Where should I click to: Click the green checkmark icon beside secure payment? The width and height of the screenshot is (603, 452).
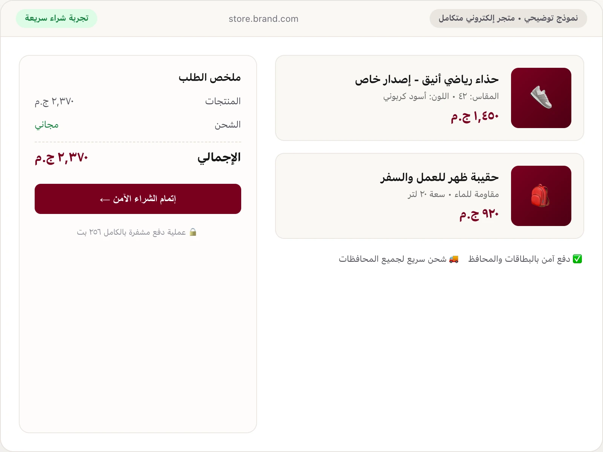(577, 259)
